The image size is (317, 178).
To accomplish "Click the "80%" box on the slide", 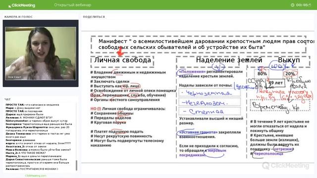I will (x=262, y=74).
